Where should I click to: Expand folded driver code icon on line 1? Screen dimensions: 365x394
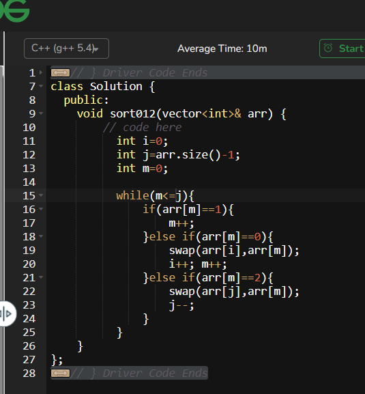point(60,73)
